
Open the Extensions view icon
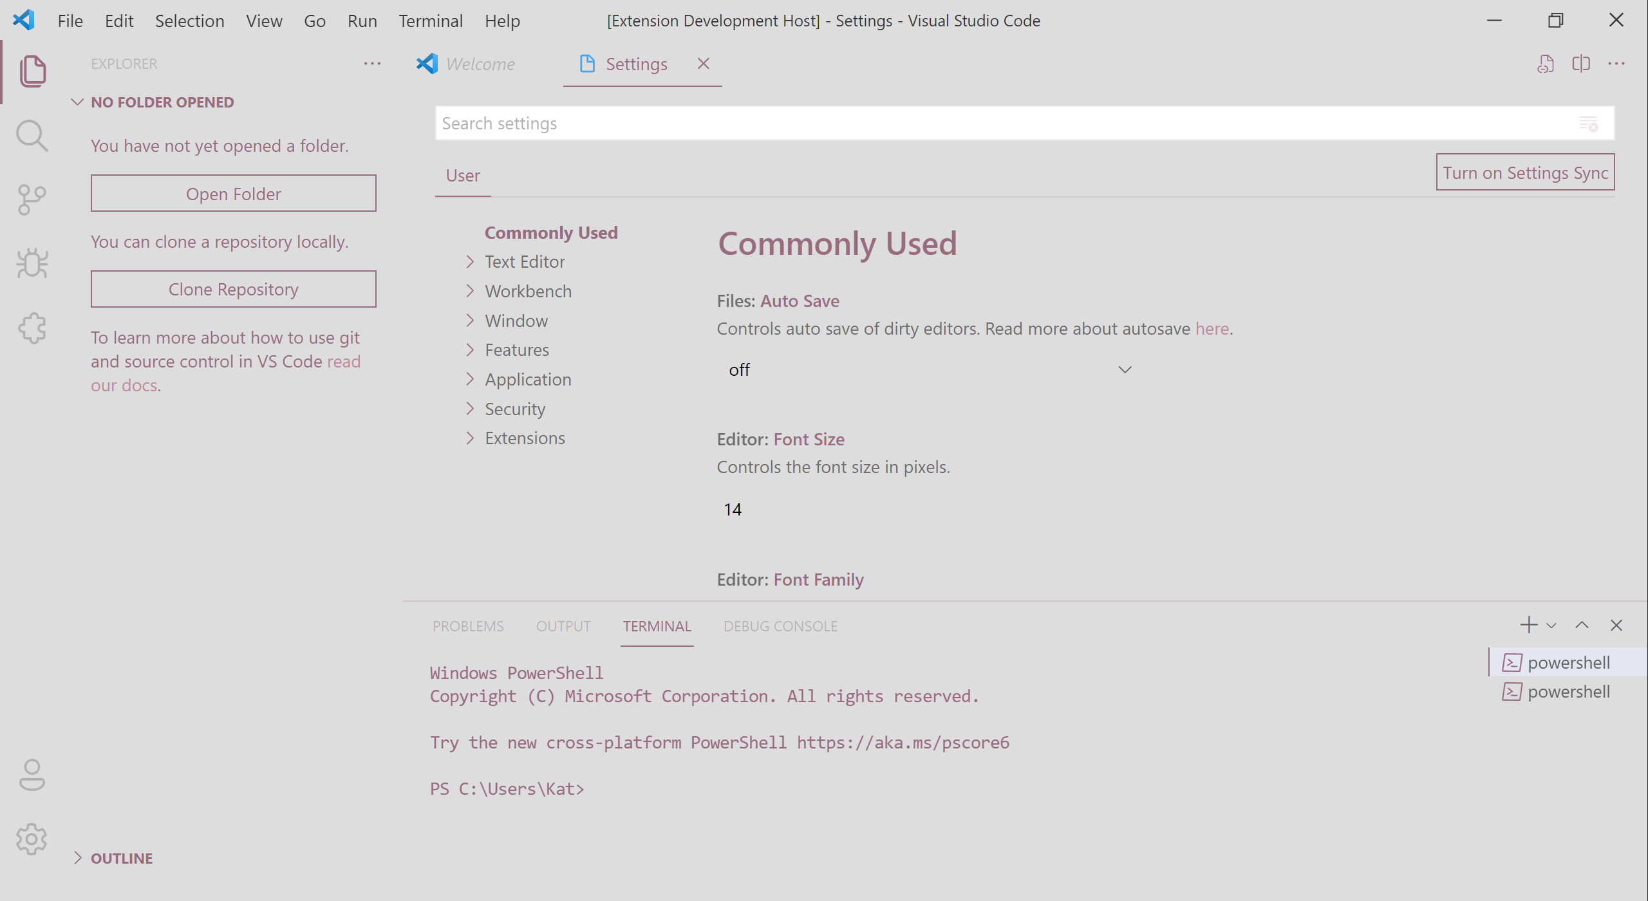coord(32,328)
